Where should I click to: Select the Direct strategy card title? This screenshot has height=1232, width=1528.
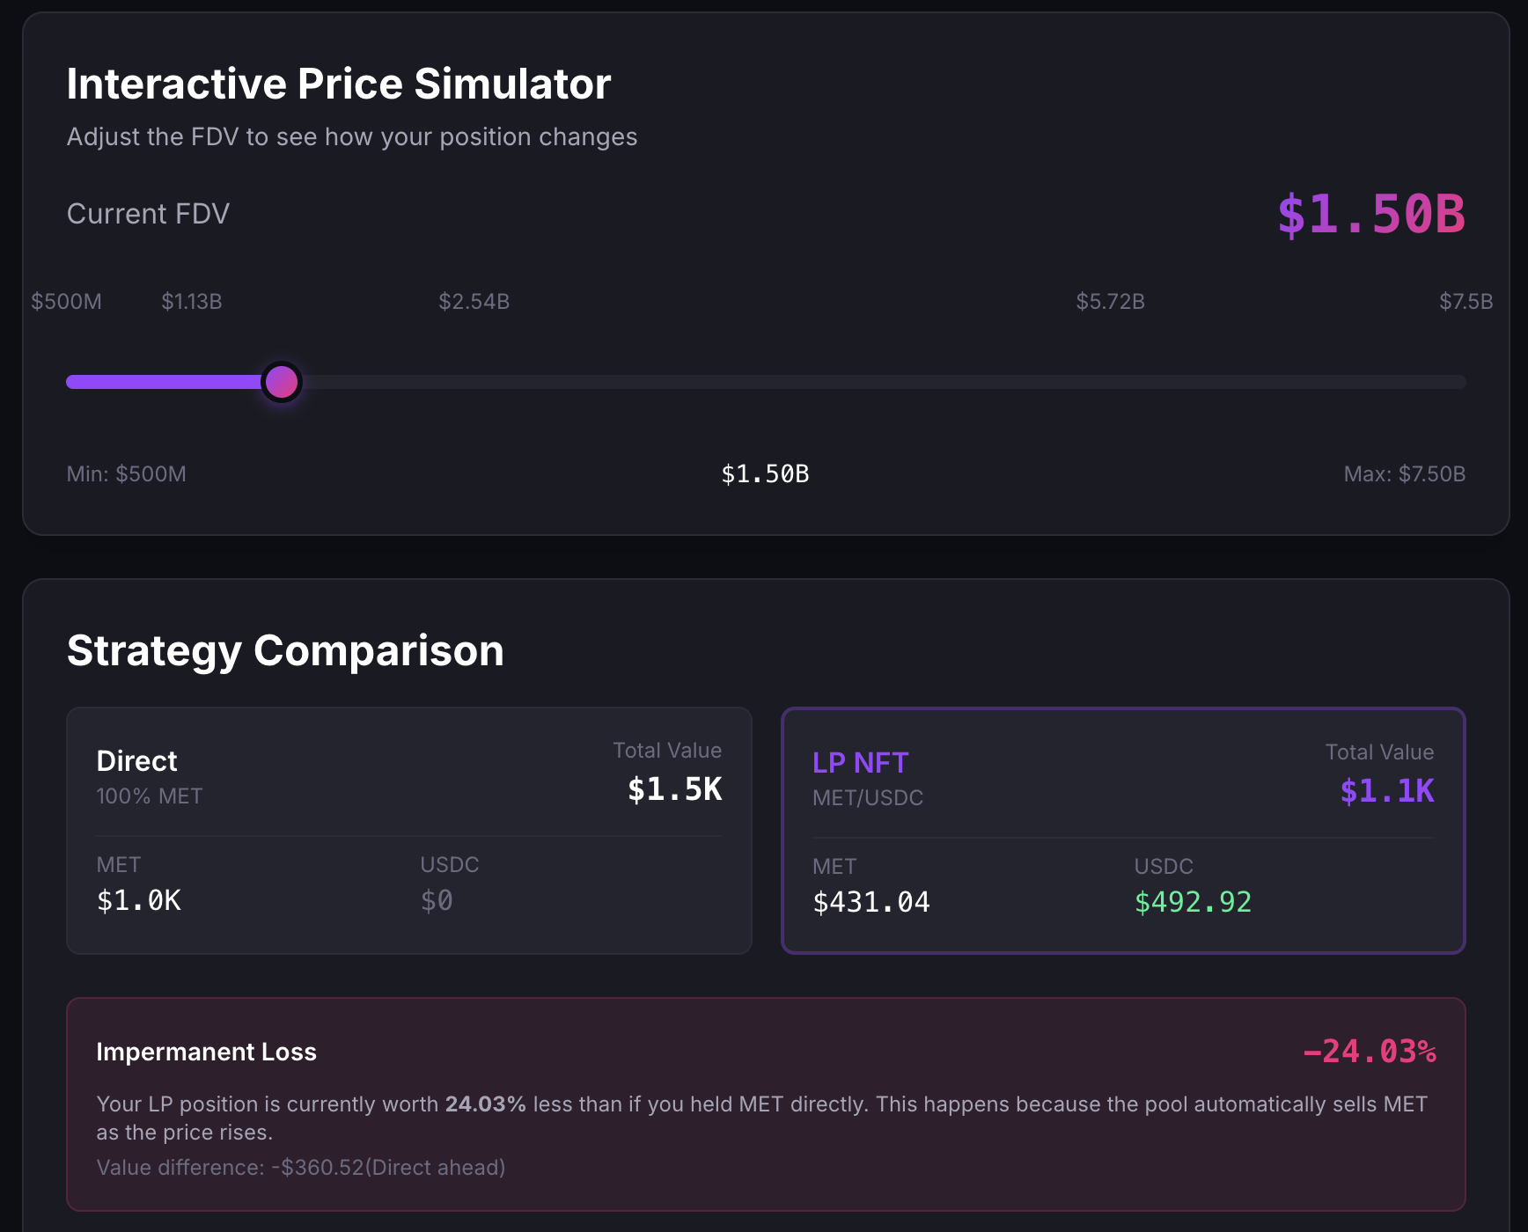pos(137,761)
